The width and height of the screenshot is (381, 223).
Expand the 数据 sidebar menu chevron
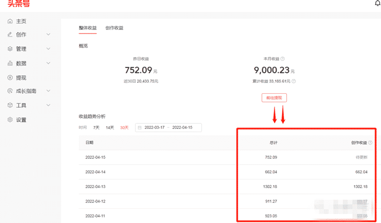(x=49, y=63)
